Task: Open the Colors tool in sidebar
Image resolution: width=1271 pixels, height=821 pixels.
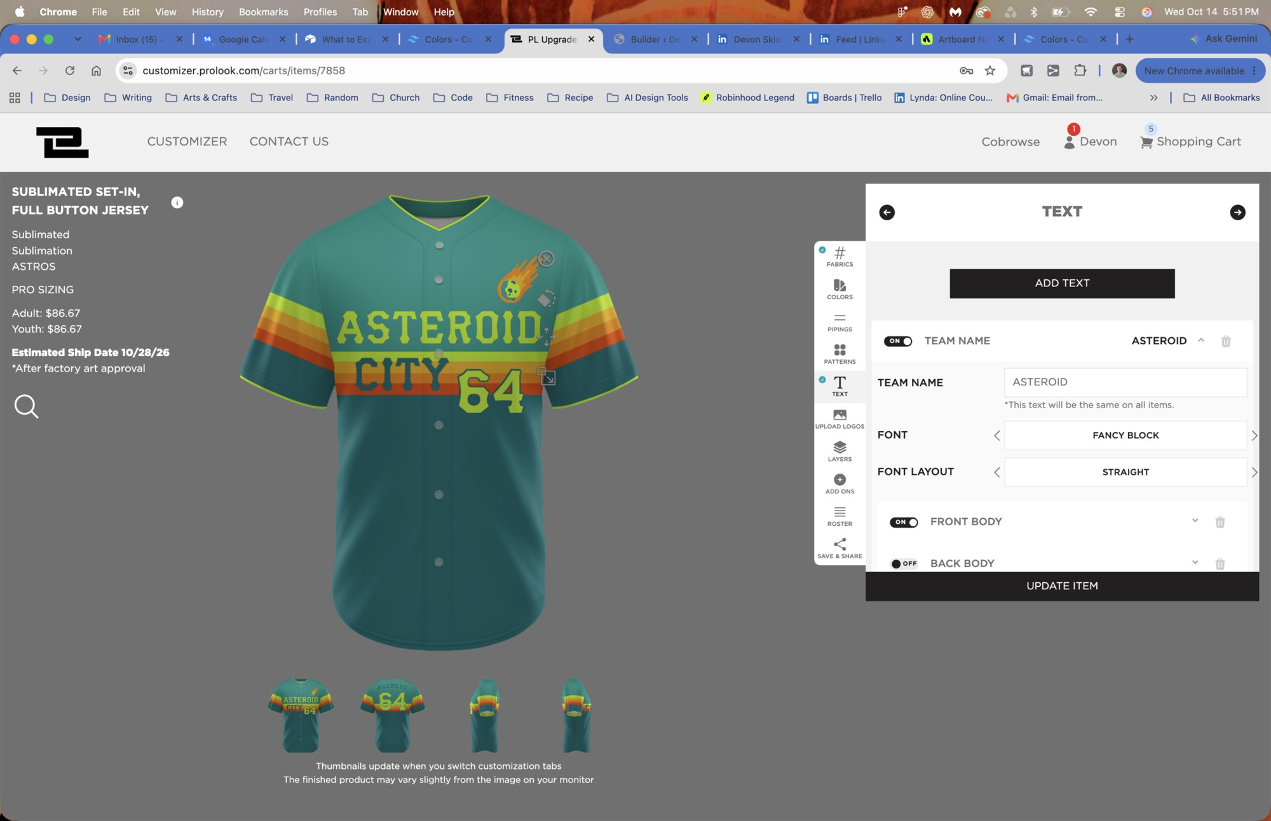Action: coord(839,290)
